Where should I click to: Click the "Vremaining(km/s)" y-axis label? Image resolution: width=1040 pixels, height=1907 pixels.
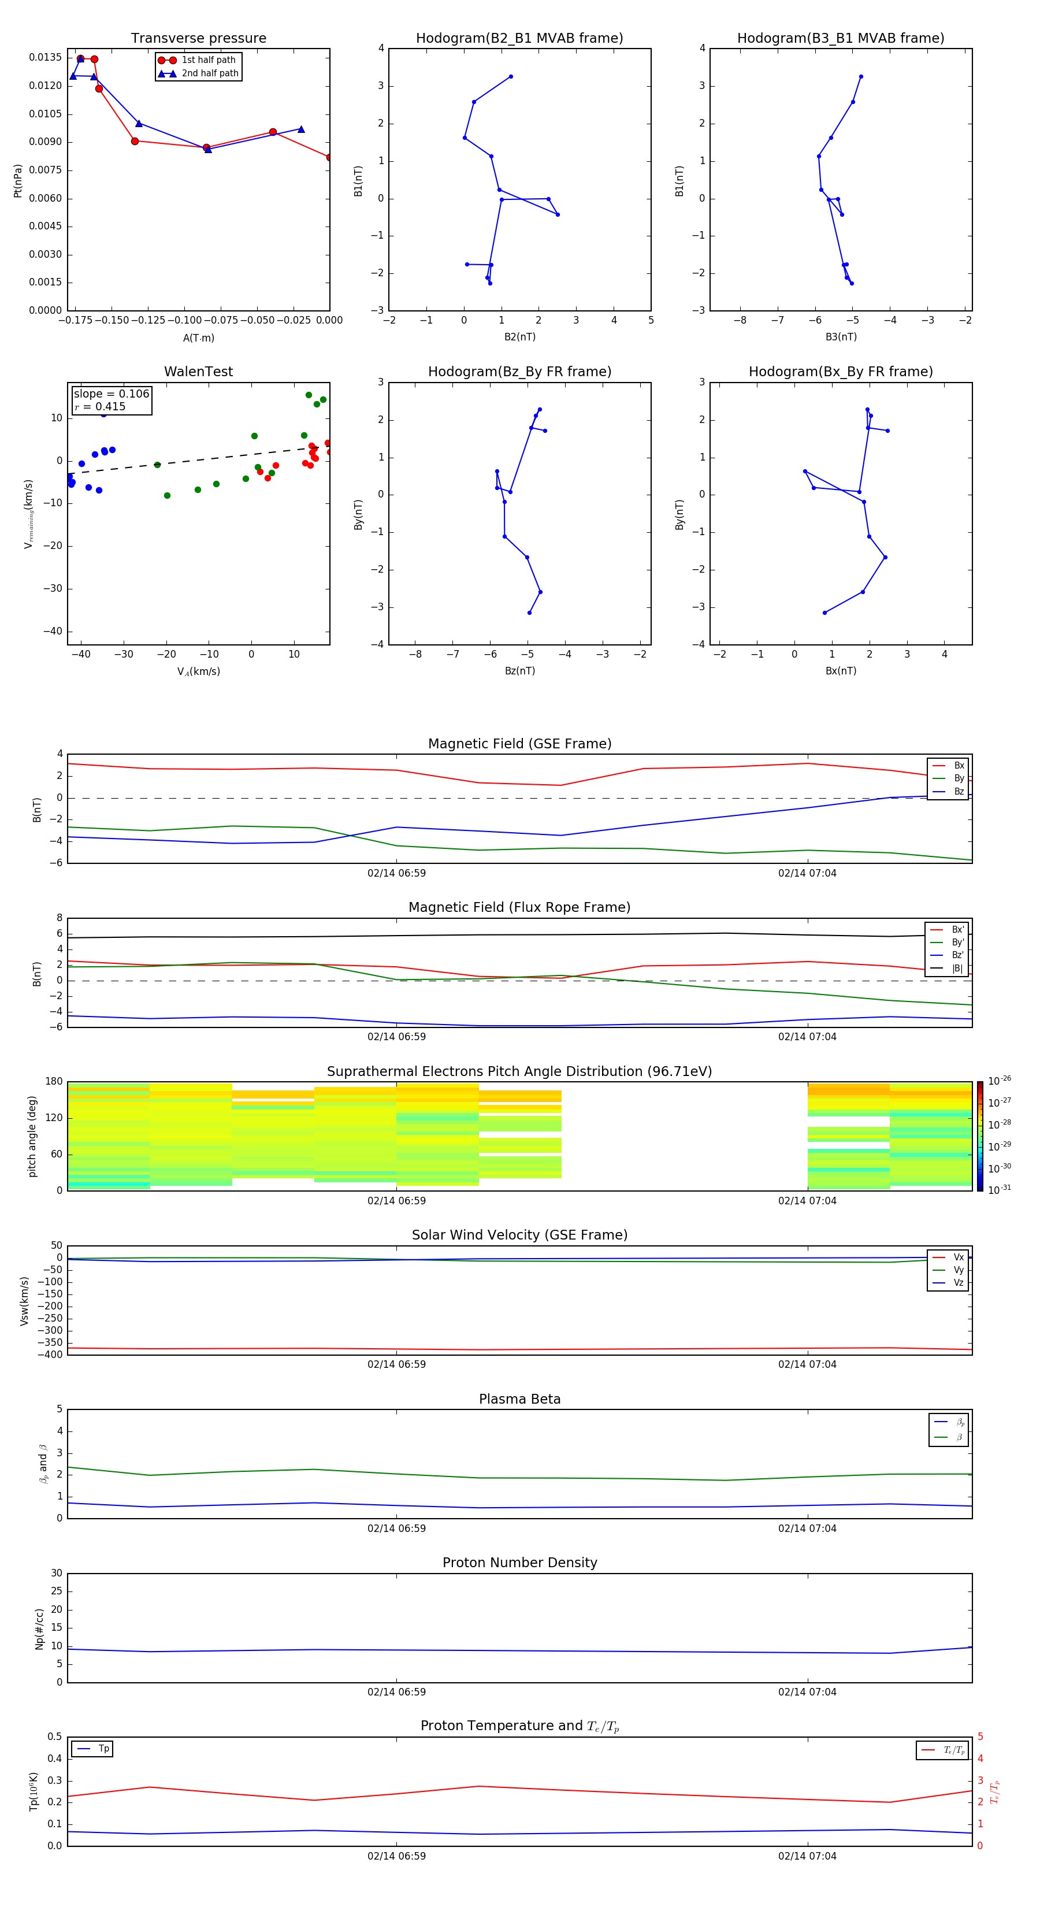(x=28, y=514)
